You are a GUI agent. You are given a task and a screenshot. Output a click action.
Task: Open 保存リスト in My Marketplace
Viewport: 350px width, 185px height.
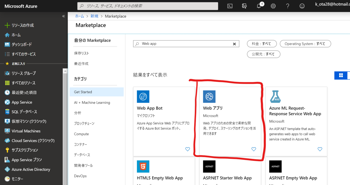[x=82, y=53]
